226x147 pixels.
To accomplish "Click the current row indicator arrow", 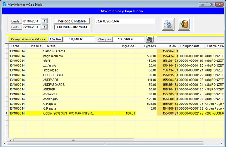I will coord(7,114).
